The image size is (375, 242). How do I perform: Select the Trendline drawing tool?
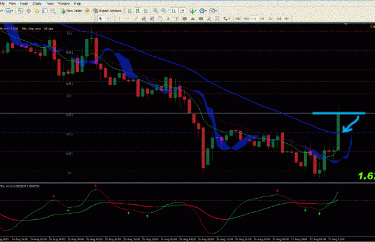(x=136, y=19)
